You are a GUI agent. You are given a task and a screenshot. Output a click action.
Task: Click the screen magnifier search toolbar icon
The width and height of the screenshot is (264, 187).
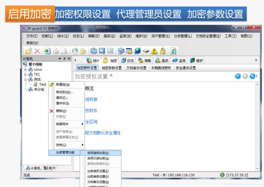pos(102,51)
